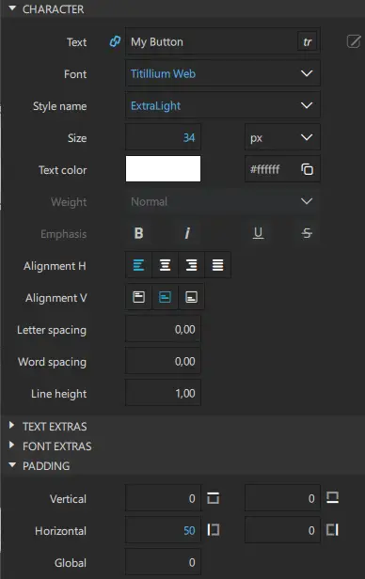This screenshot has height=579, width=365.
Task: Open the Font dropdown showing Titillium Web
Action: coord(223,73)
